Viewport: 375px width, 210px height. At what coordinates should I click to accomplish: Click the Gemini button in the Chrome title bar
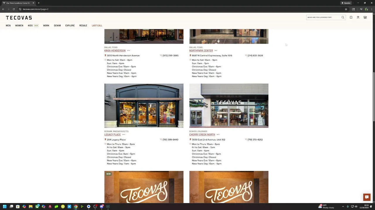point(346,3)
